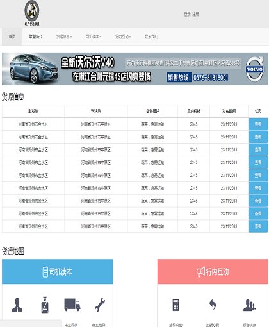
Task: Open the 登录 login link
Action: coord(187,14)
